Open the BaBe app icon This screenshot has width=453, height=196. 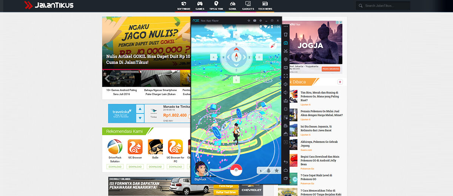pos(155,147)
